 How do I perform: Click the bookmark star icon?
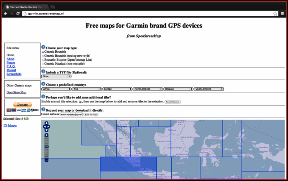point(275,13)
